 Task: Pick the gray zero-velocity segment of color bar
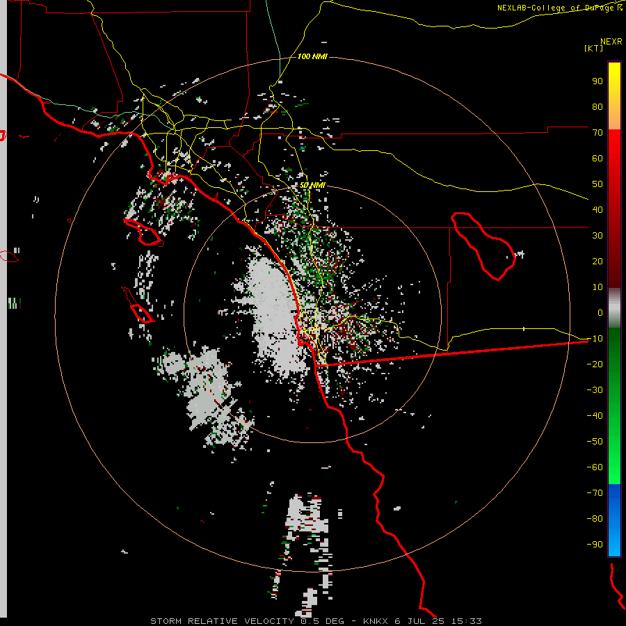coord(614,308)
